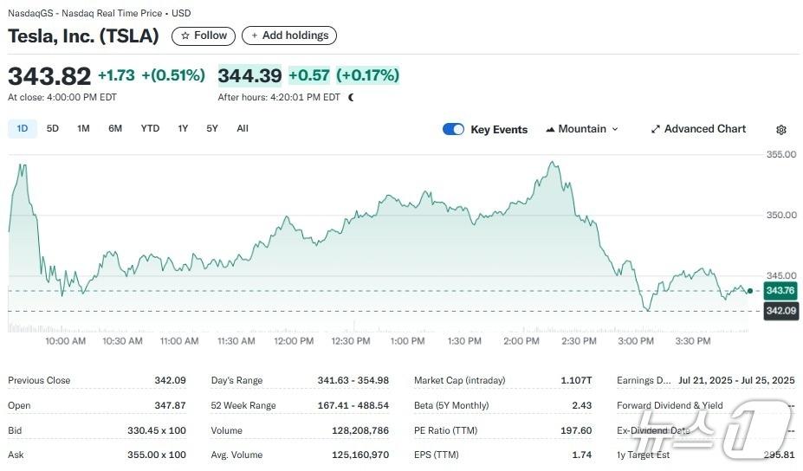
Task: Open the Advanced Chart link
Action: pos(704,129)
